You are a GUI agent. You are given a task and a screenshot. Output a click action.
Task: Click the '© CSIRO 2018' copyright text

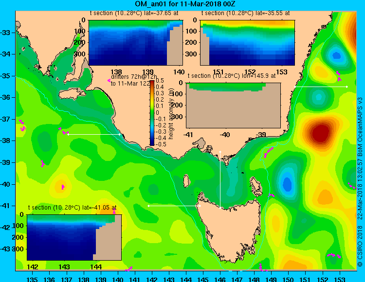[x=360, y=247]
